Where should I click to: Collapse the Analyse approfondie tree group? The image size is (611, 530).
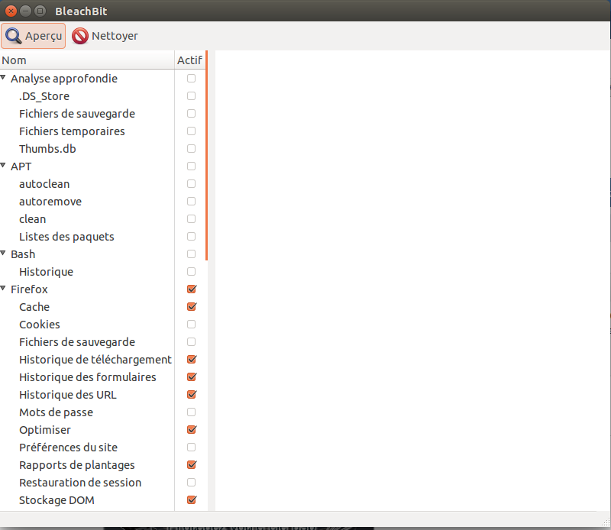pyautogui.click(x=3, y=78)
